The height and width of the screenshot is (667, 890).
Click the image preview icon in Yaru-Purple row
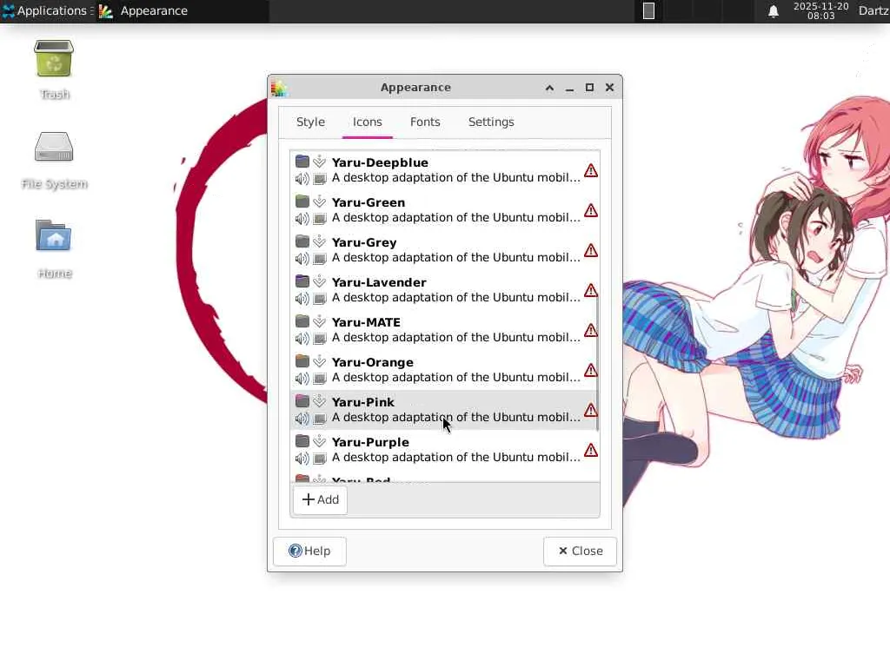(320, 459)
